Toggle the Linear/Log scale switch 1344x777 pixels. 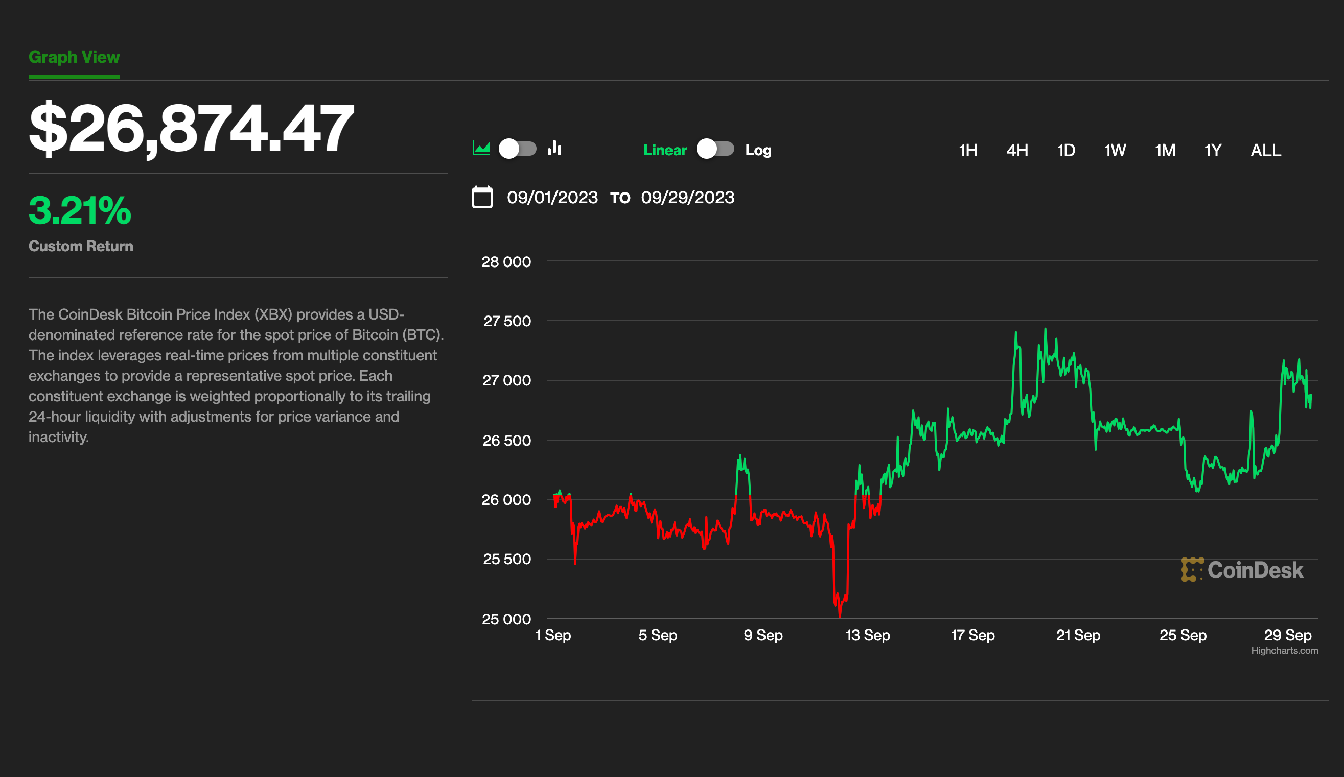(x=715, y=149)
